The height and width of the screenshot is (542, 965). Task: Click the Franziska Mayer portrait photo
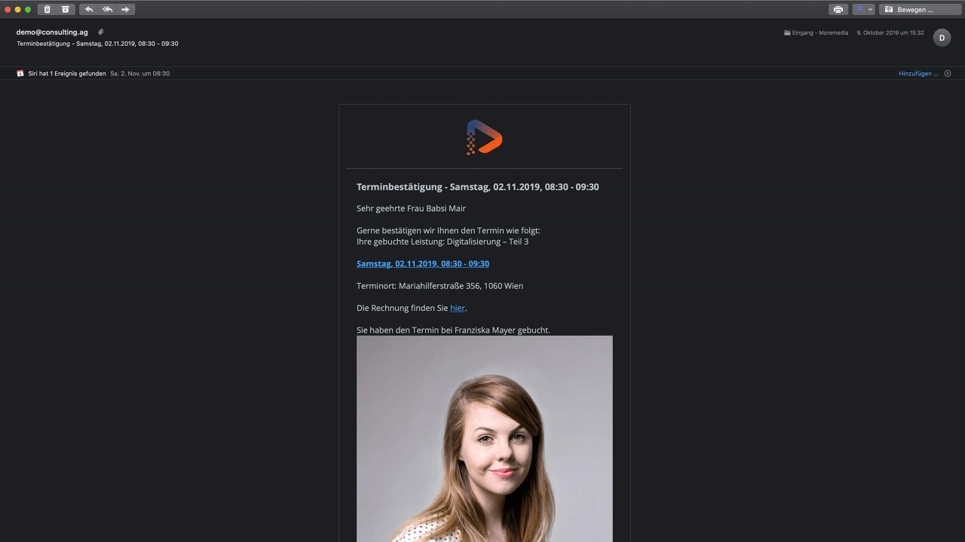485,439
